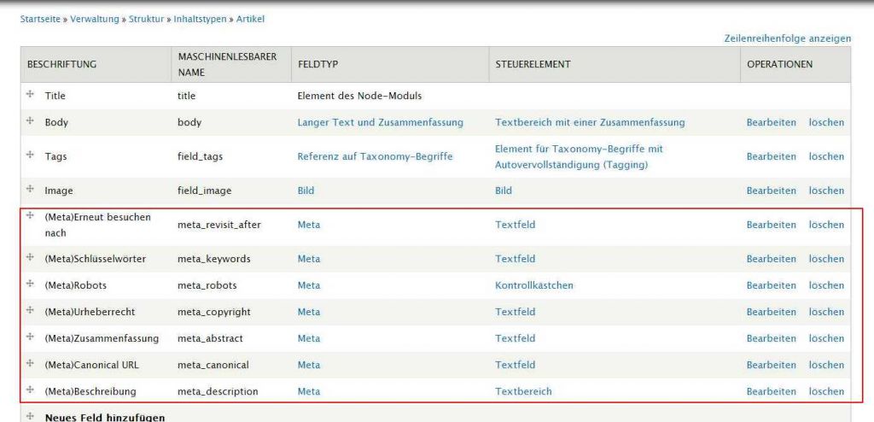Open Langer Text und Zusammenfassung field type
874x422 pixels.
(x=380, y=122)
